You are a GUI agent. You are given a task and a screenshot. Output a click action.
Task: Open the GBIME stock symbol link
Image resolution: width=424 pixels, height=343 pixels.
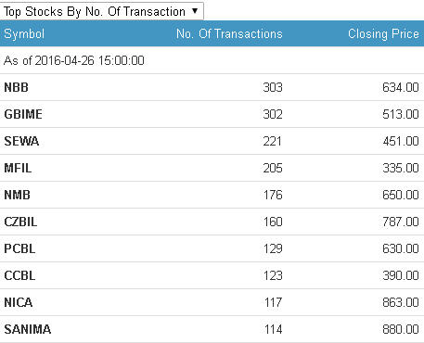click(x=23, y=114)
